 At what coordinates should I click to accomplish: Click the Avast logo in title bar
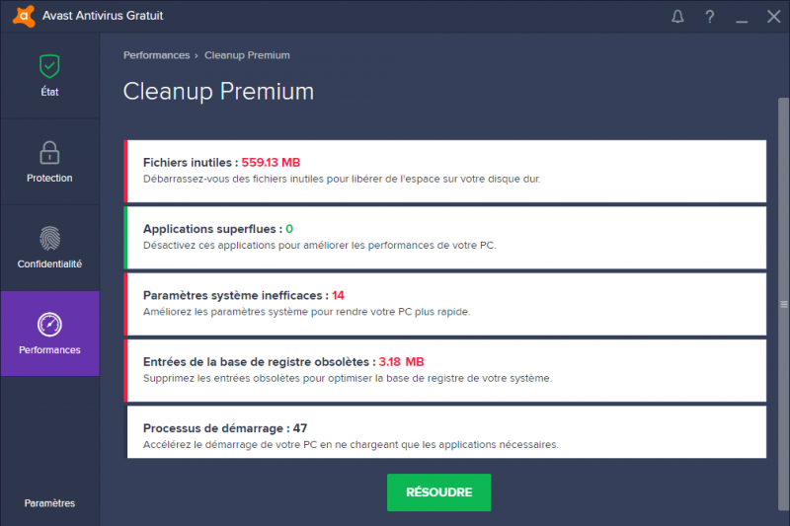[x=24, y=16]
